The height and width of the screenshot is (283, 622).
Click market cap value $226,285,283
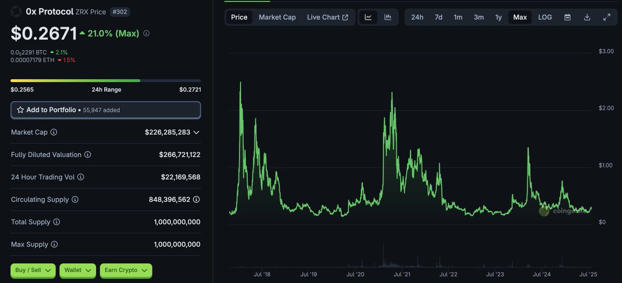(x=167, y=132)
